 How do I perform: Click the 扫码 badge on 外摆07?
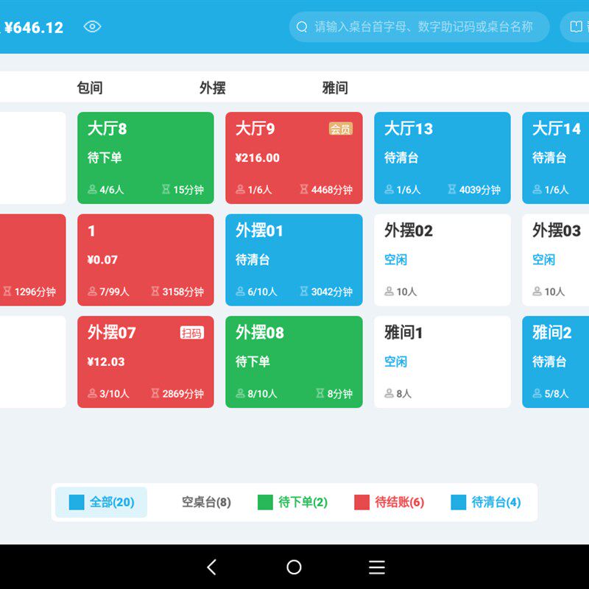(191, 333)
